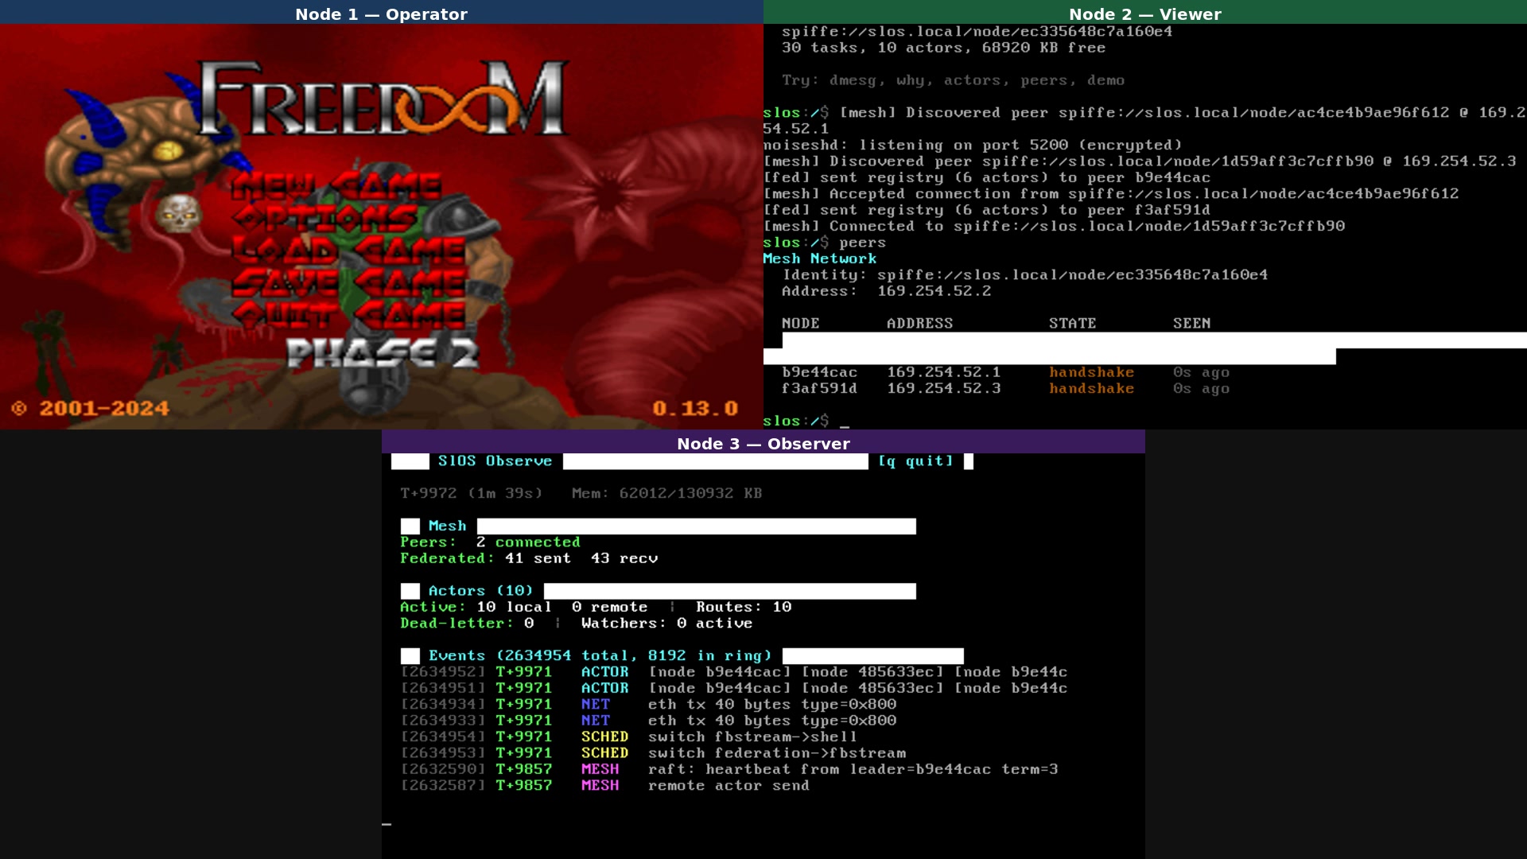Click the Identity spiffe line under Mesh Network
The width and height of the screenshot is (1527, 859).
(1024, 275)
